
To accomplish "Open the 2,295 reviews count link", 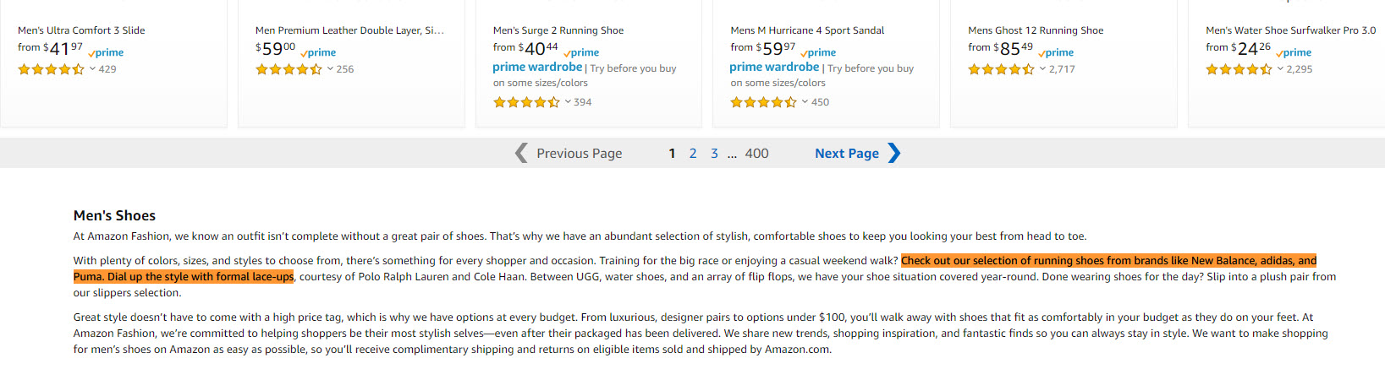I will coord(1300,69).
